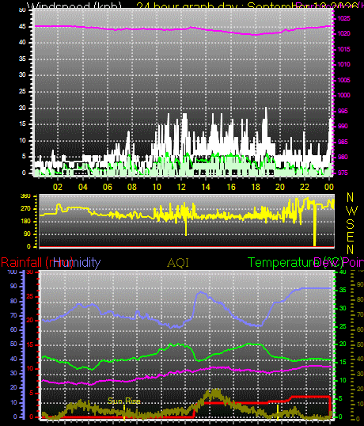The image size is (364, 426).
Task: Click 360 on wind direction axis
Action: click(x=25, y=196)
